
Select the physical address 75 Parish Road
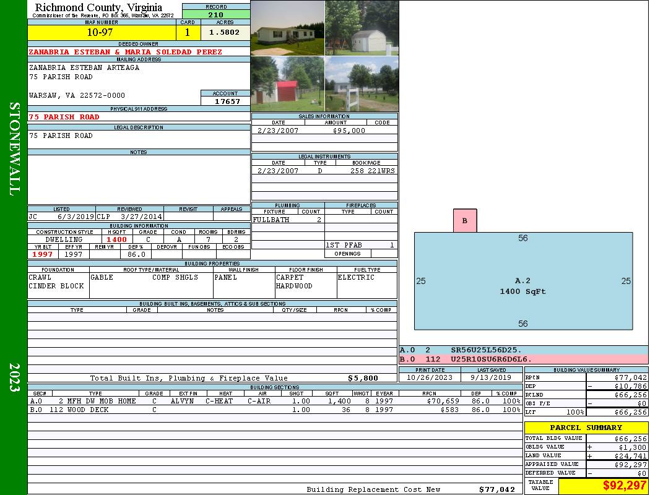pyautogui.click(x=64, y=117)
